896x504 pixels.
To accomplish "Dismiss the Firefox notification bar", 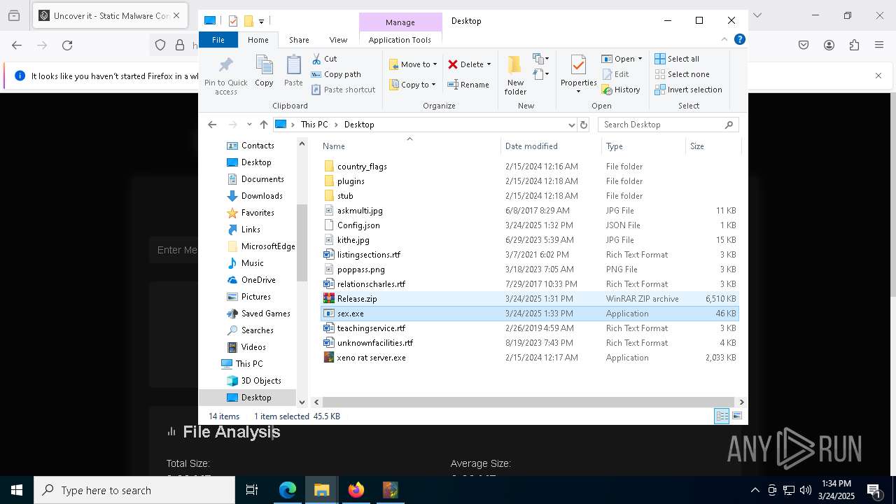I will click(x=878, y=76).
